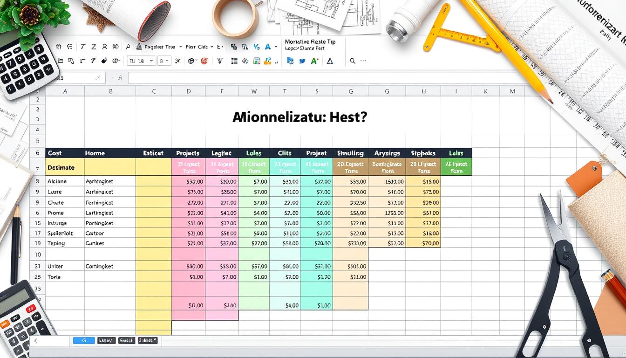Click the orange shape icon in toolbar
626x358 pixels.
(267, 61)
